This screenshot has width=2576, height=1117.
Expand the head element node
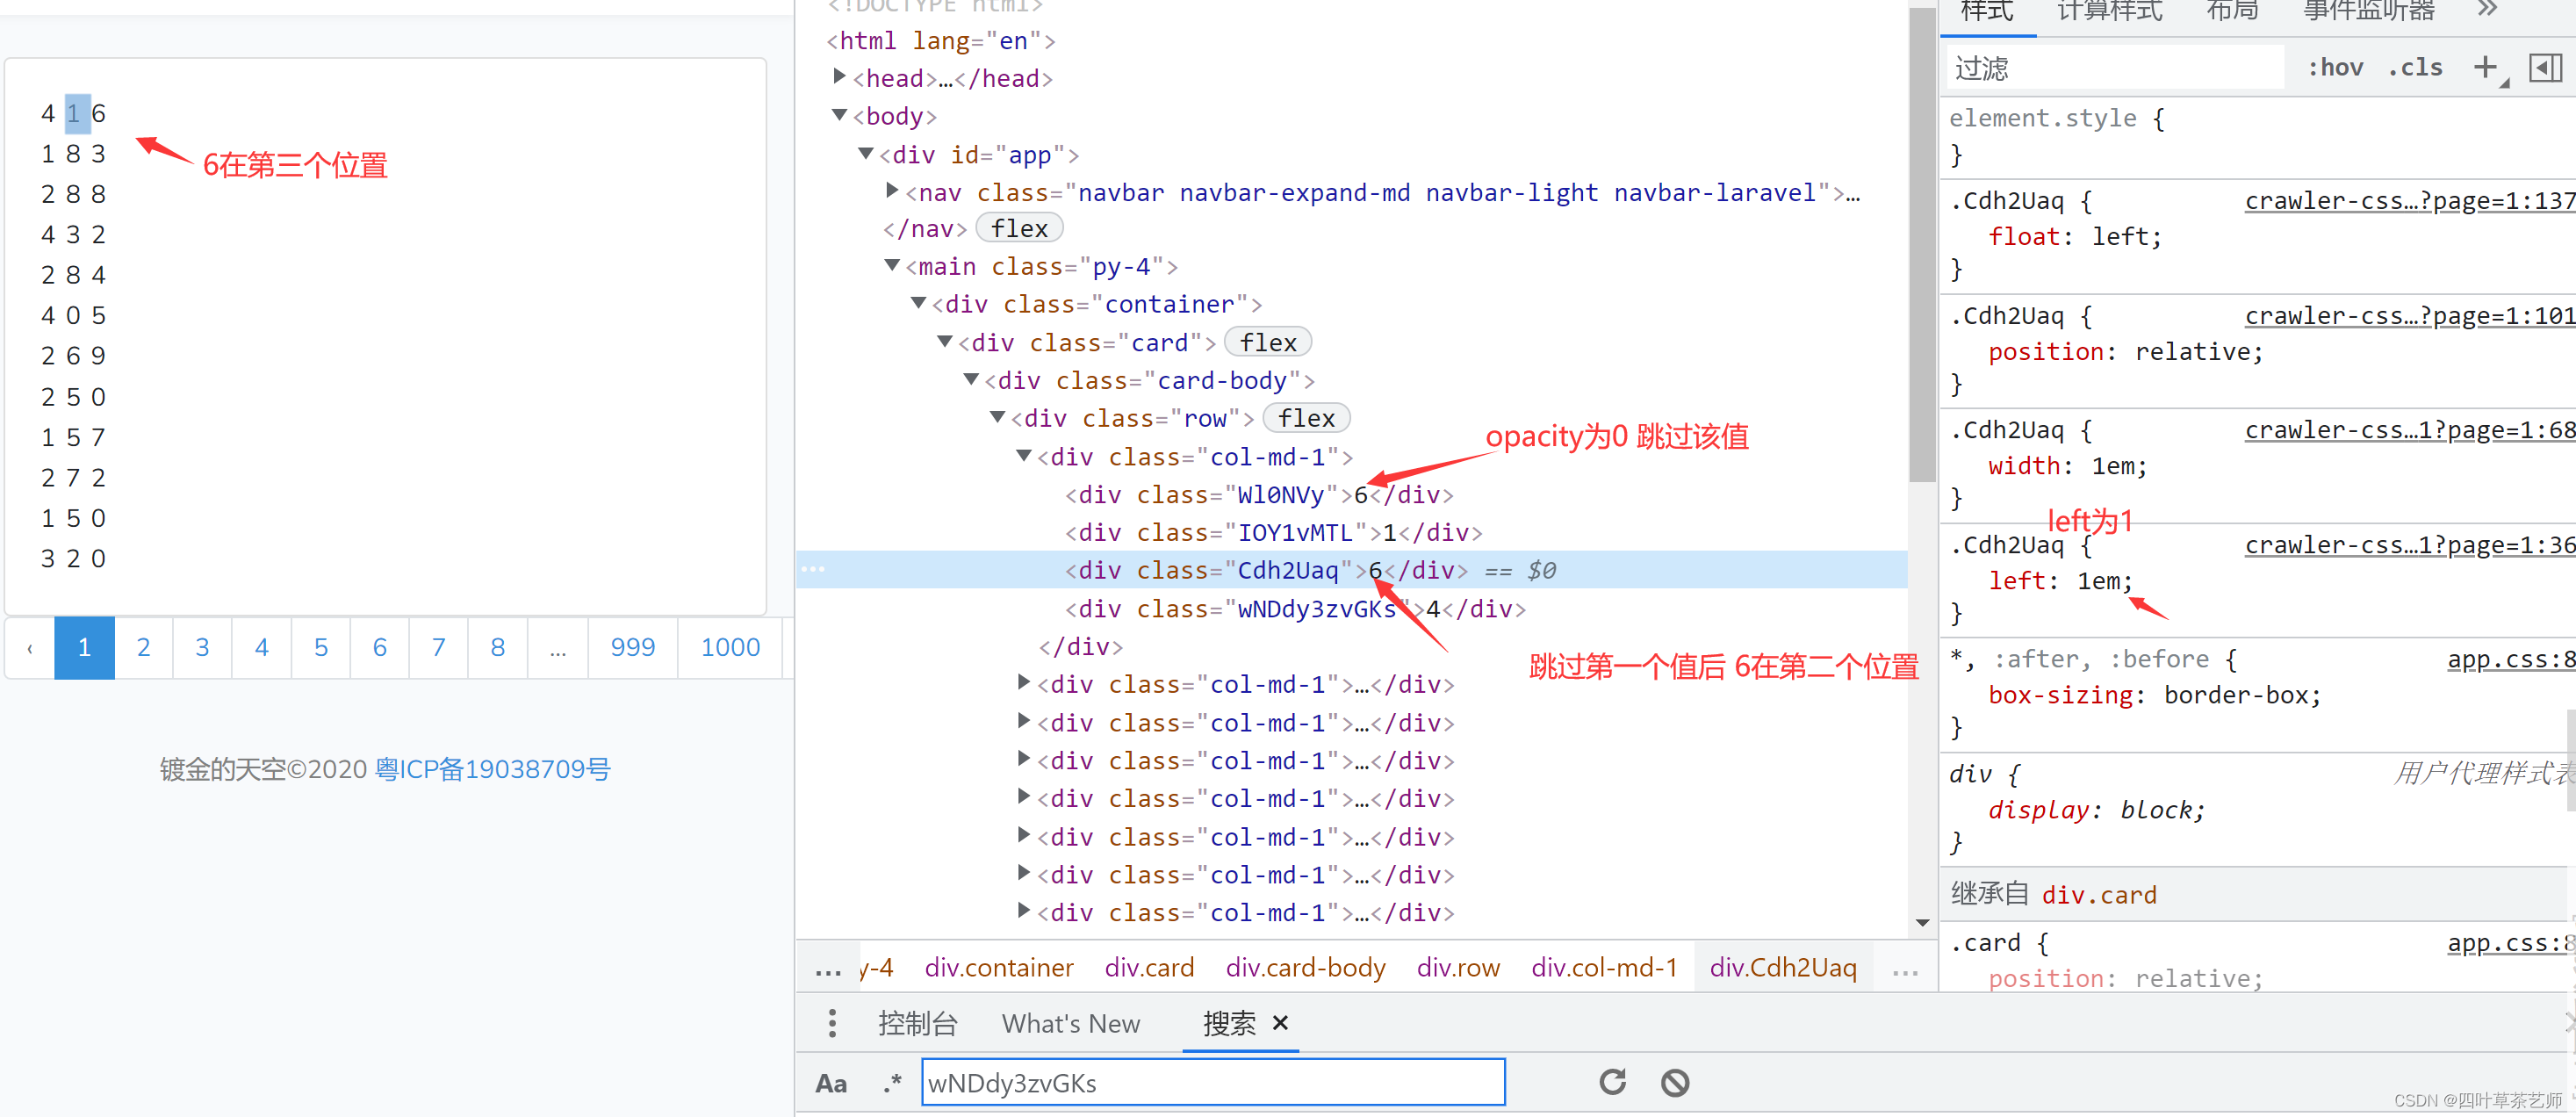click(x=840, y=77)
